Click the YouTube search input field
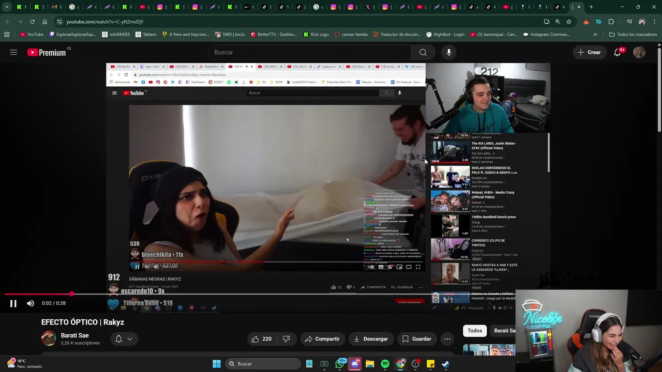662x372 pixels. coord(310,52)
